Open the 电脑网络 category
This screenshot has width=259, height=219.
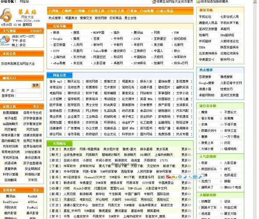56,93
